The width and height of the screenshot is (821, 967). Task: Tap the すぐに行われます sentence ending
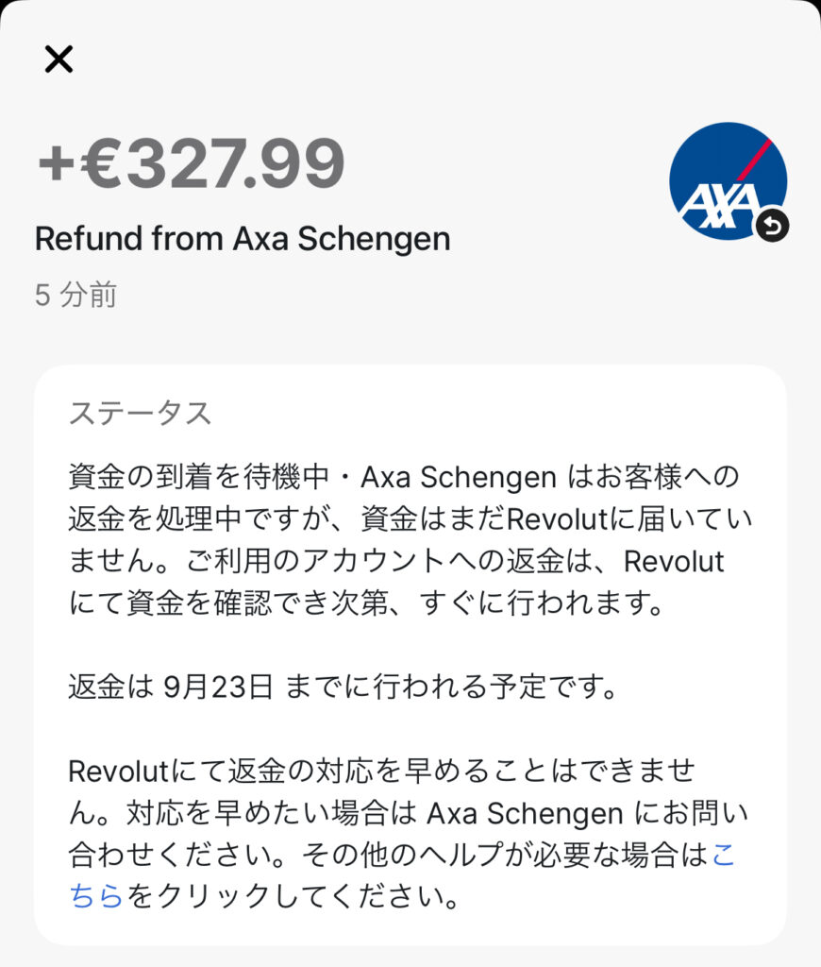point(541,602)
